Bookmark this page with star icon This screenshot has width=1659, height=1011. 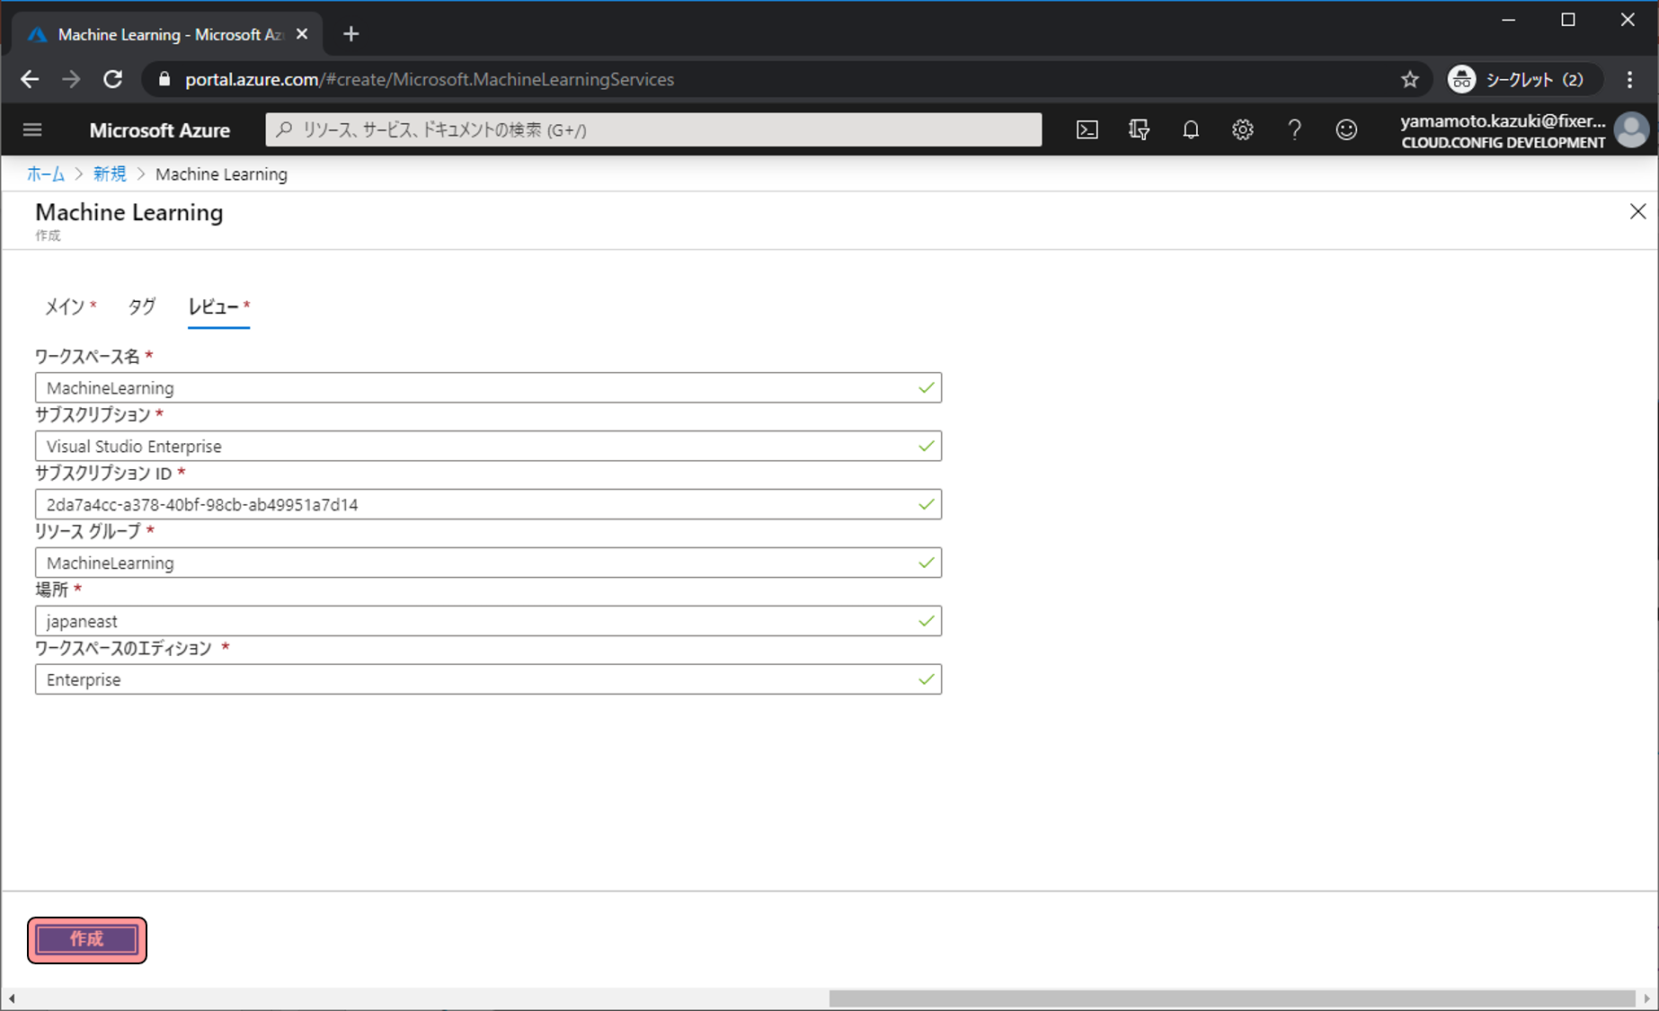[x=1409, y=80]
